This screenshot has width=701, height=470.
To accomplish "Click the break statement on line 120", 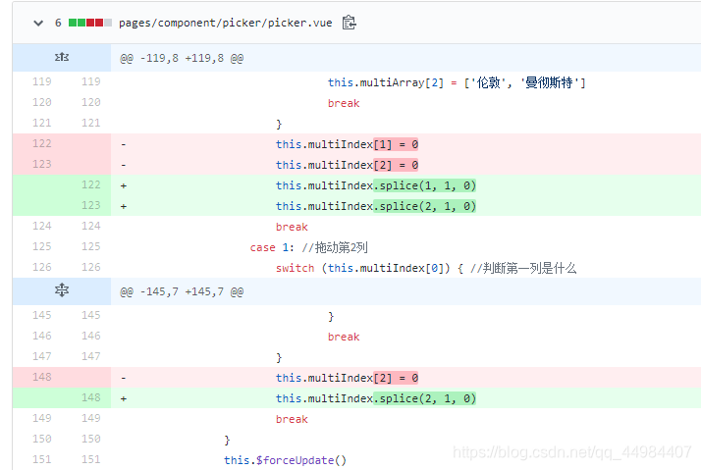I will click(x=344, y=103).
